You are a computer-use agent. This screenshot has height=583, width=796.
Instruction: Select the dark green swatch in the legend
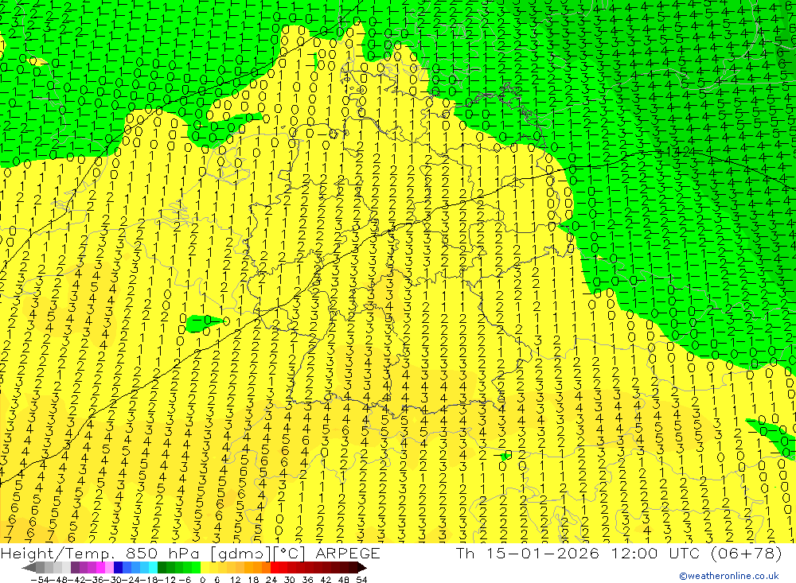point(162,568)
